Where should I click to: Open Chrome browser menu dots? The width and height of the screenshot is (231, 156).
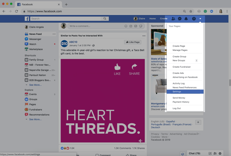coord(227,11)
